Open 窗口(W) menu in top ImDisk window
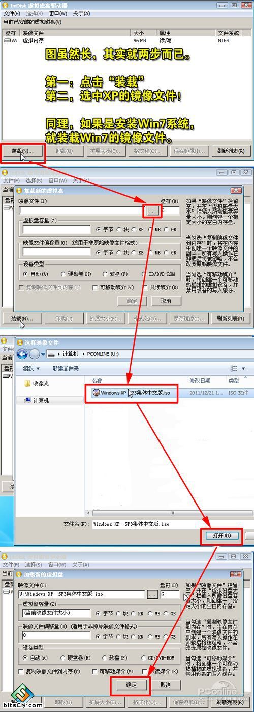The height and width of the screenshot is (712, 254). point(57,13)
